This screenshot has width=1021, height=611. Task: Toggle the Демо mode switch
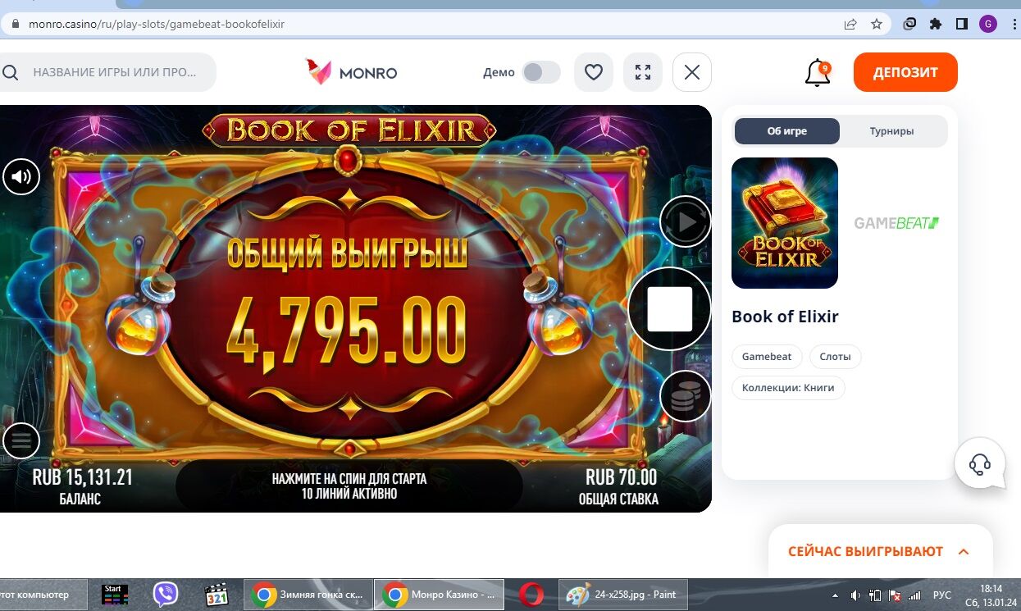tap(541, 72)
